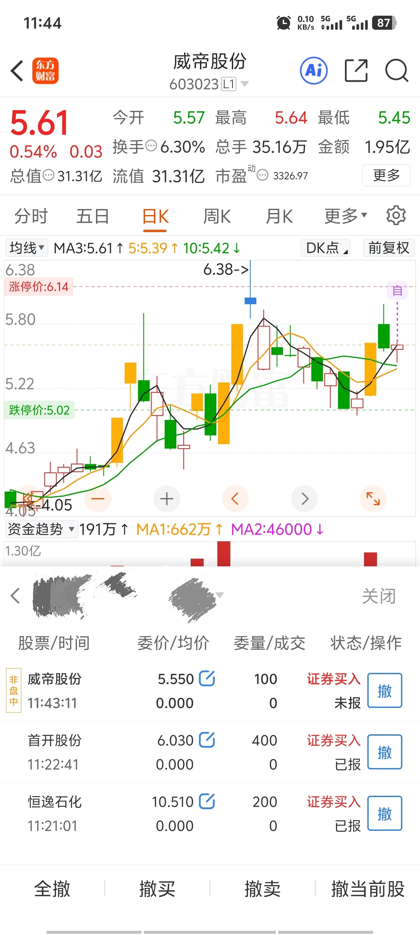The width and height of the screenshot is (420, 935).
Task: Tap 撤买 to cancel buy orders
Action: 157,889
